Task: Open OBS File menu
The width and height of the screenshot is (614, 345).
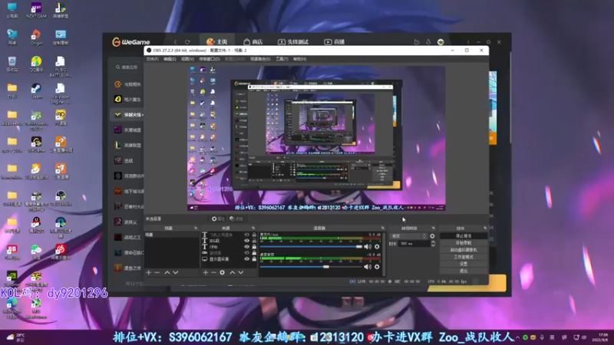Action: click(152, 59)
